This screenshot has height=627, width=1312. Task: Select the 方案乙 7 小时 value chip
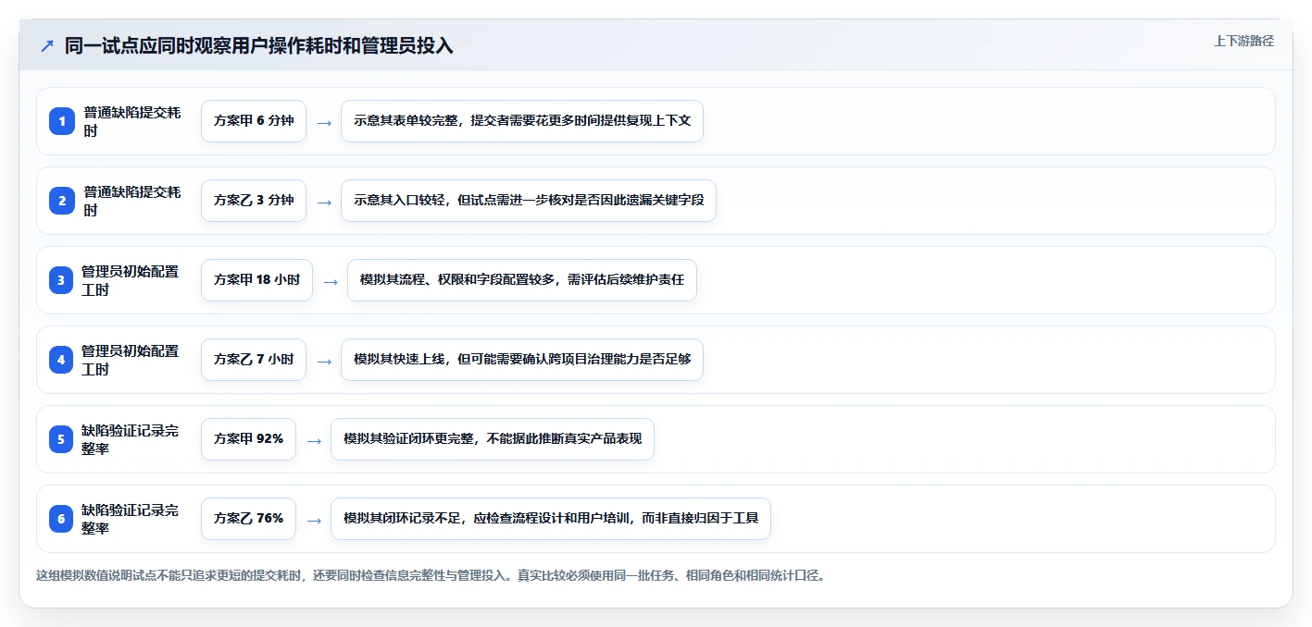click(254, 360)
